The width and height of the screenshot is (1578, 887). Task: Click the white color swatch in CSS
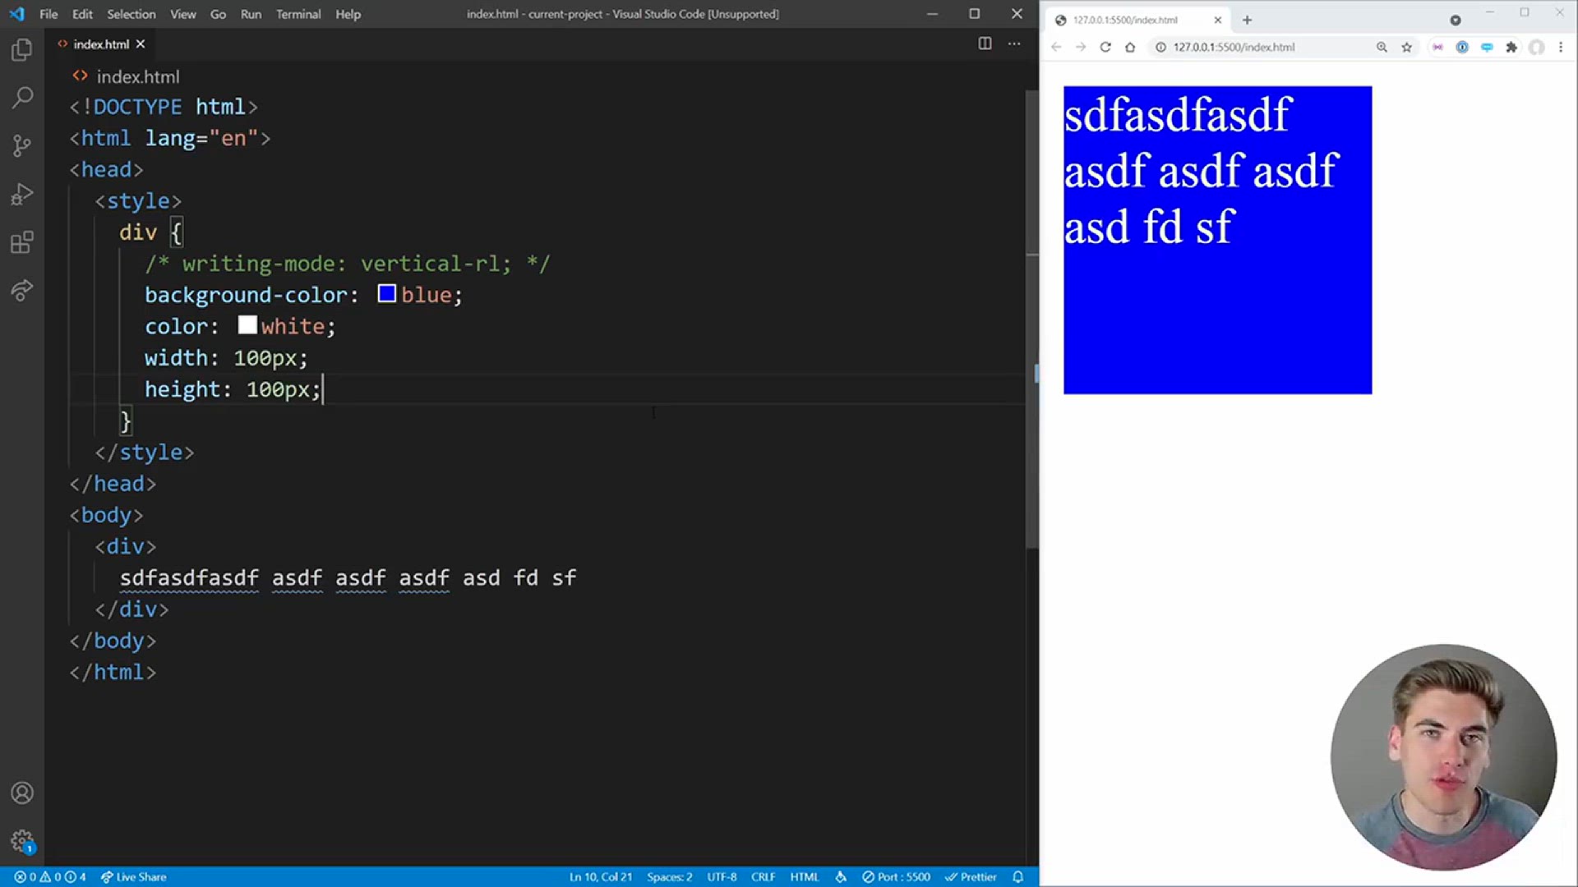(x=247, y=325)
